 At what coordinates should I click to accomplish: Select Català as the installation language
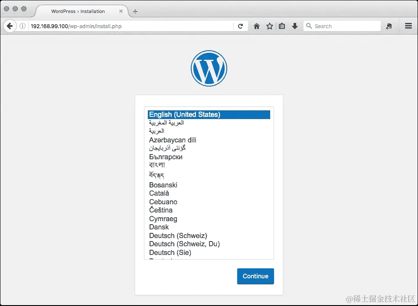click(x=159, y=193)
